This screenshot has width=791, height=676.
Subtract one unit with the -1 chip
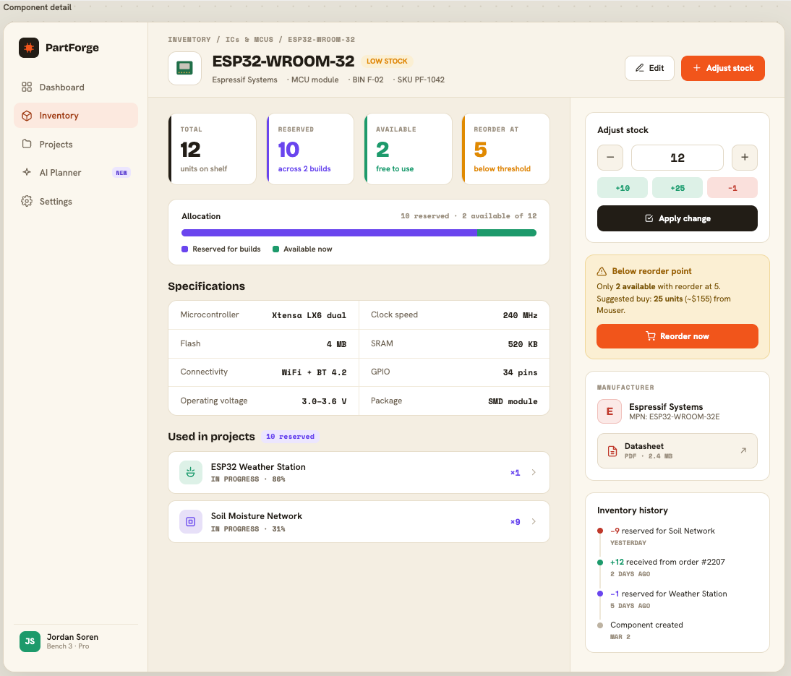pyautogui.click(x=732, y=188)
